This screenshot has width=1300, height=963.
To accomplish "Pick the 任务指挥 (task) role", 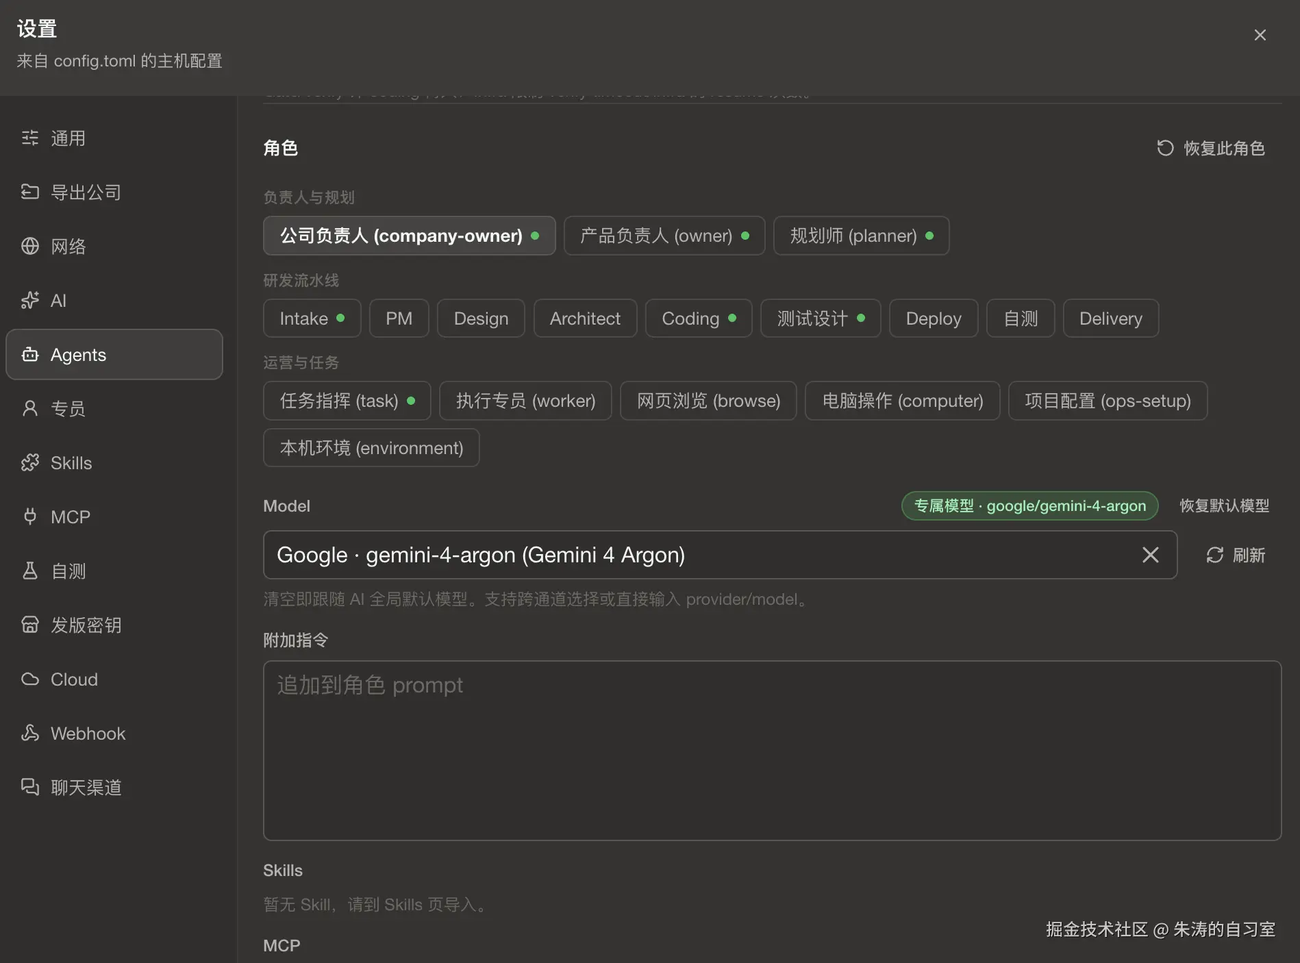I will [x=347, y=401].
